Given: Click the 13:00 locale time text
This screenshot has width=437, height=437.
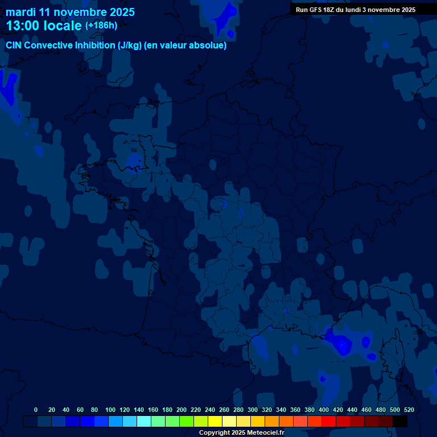Looking at the screenshot, I should (44, 26).
